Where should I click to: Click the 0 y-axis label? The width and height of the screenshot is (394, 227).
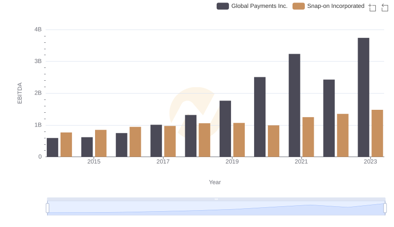click(x=40, y=157)
